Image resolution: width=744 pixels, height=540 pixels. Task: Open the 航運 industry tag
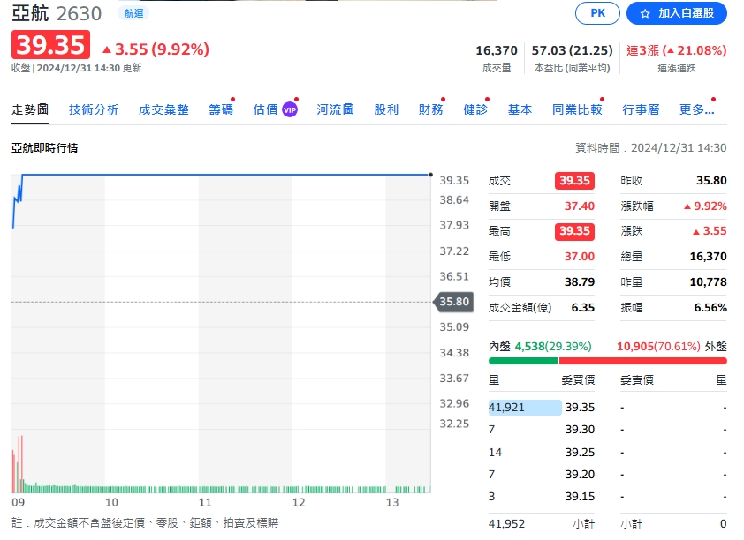133,13
